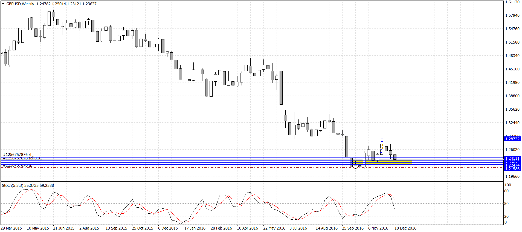Image resolution: width=522 pixels, height=232 pixels.
Task: Click the 1.26020 price scale value
Action: point(512,150)
